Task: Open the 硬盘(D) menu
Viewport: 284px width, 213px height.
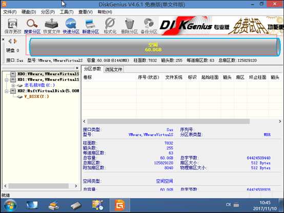Action: point(29,12)
